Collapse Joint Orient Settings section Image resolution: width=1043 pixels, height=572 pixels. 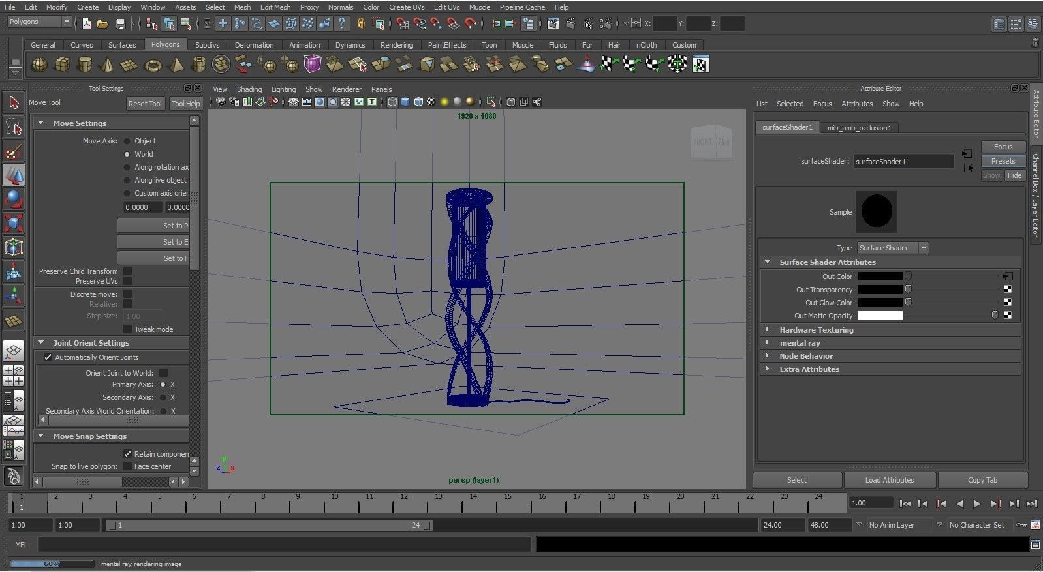point(41,342)
